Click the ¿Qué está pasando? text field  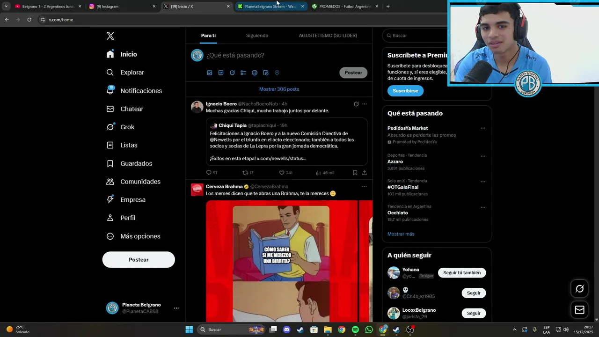235,55
